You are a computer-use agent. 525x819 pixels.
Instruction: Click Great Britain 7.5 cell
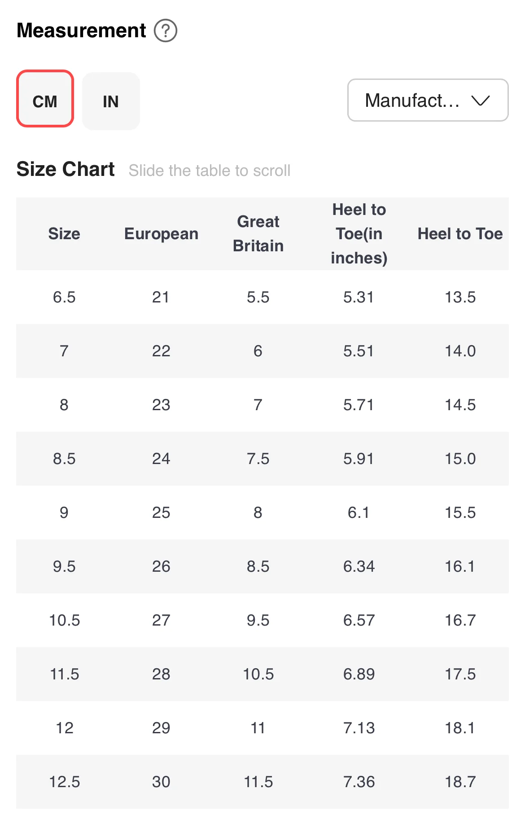[x=258, y=459]
